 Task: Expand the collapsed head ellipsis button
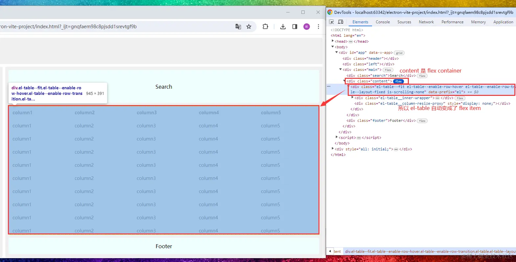350,42
